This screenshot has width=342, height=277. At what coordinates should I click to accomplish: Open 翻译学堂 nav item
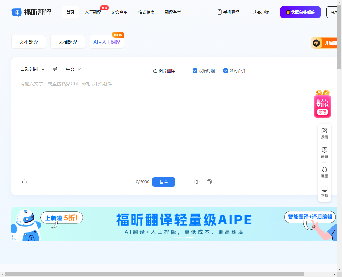point(173,12)
